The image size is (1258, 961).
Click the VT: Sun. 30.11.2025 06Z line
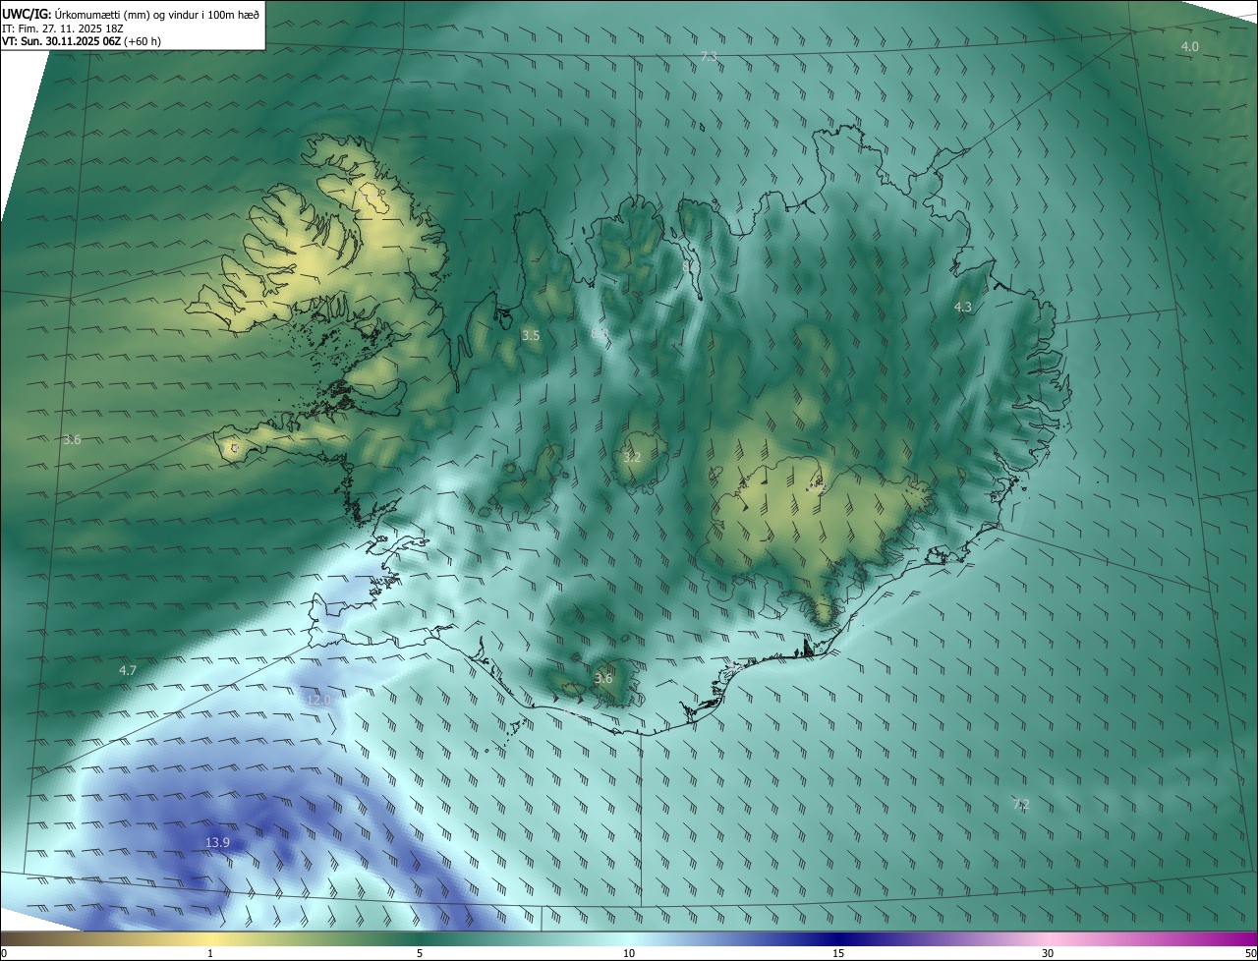click(x=82, y=41)
